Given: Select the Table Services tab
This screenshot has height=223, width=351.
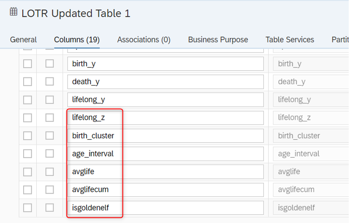Looking at the screenshot, I should coord(290,40).
